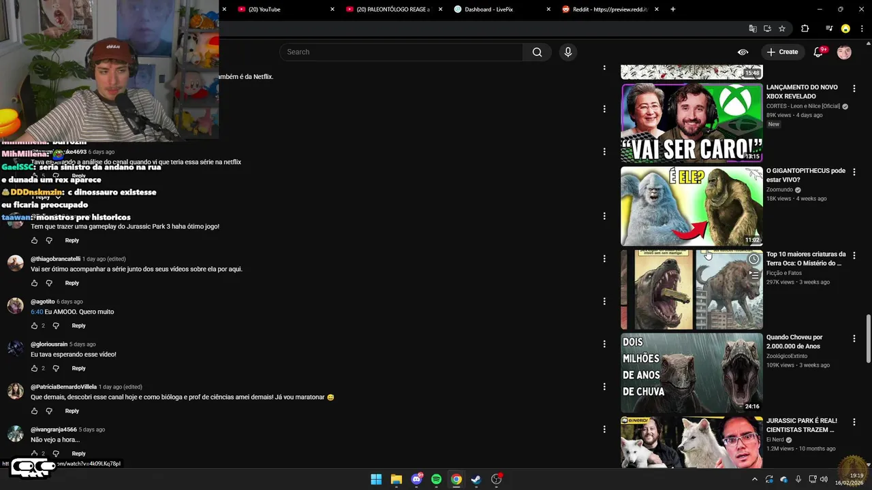The height and width of the screenshot is (490, 872).
Task: Click the OneDrive cloud tray icon
Action: pyautogui.click(x=783, y=479)
